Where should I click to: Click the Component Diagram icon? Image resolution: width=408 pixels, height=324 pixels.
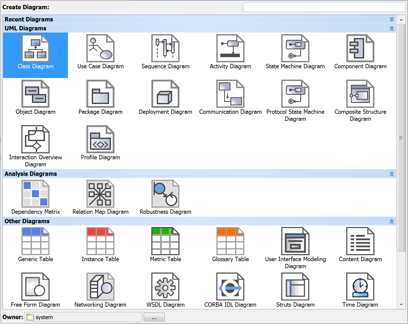360,48
